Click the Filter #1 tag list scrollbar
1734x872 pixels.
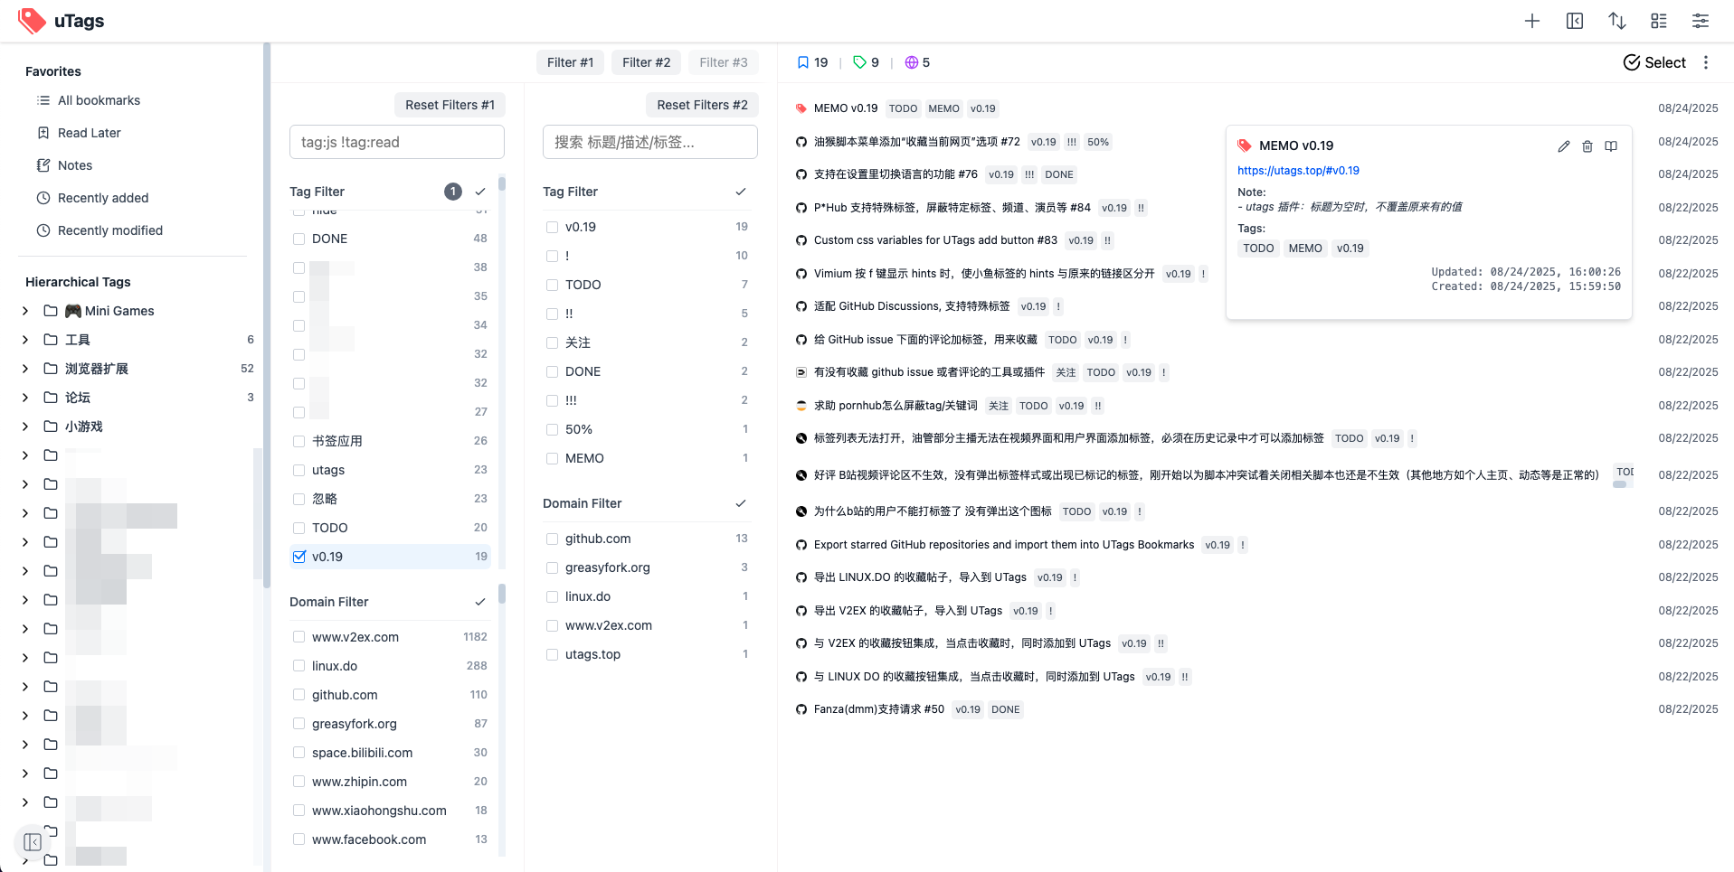pyautogui.click(x=502, y=183)
